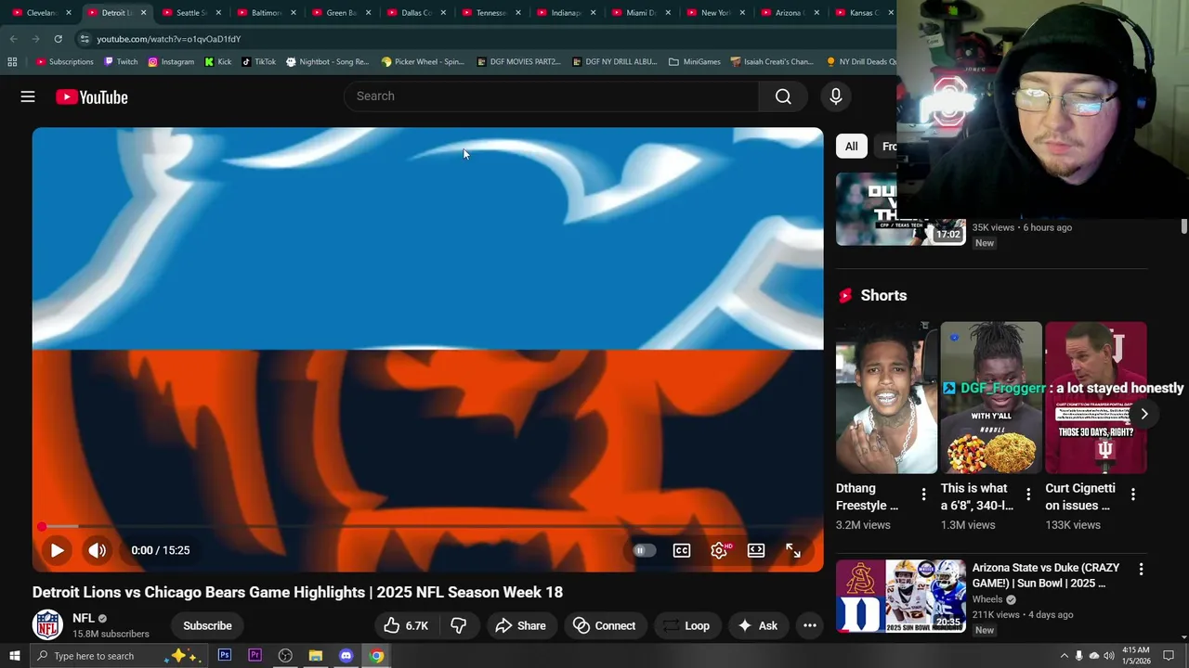Click the YouTube logo to go home
The height and width of the screenshot is (668, 1189).
91,97
